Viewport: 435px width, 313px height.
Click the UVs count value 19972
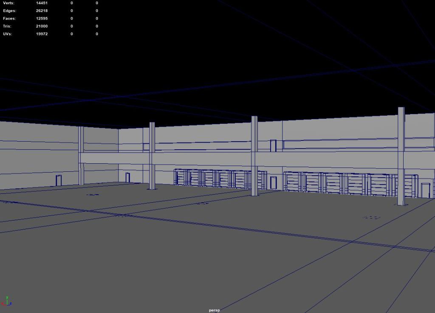[x=42, y=34]
